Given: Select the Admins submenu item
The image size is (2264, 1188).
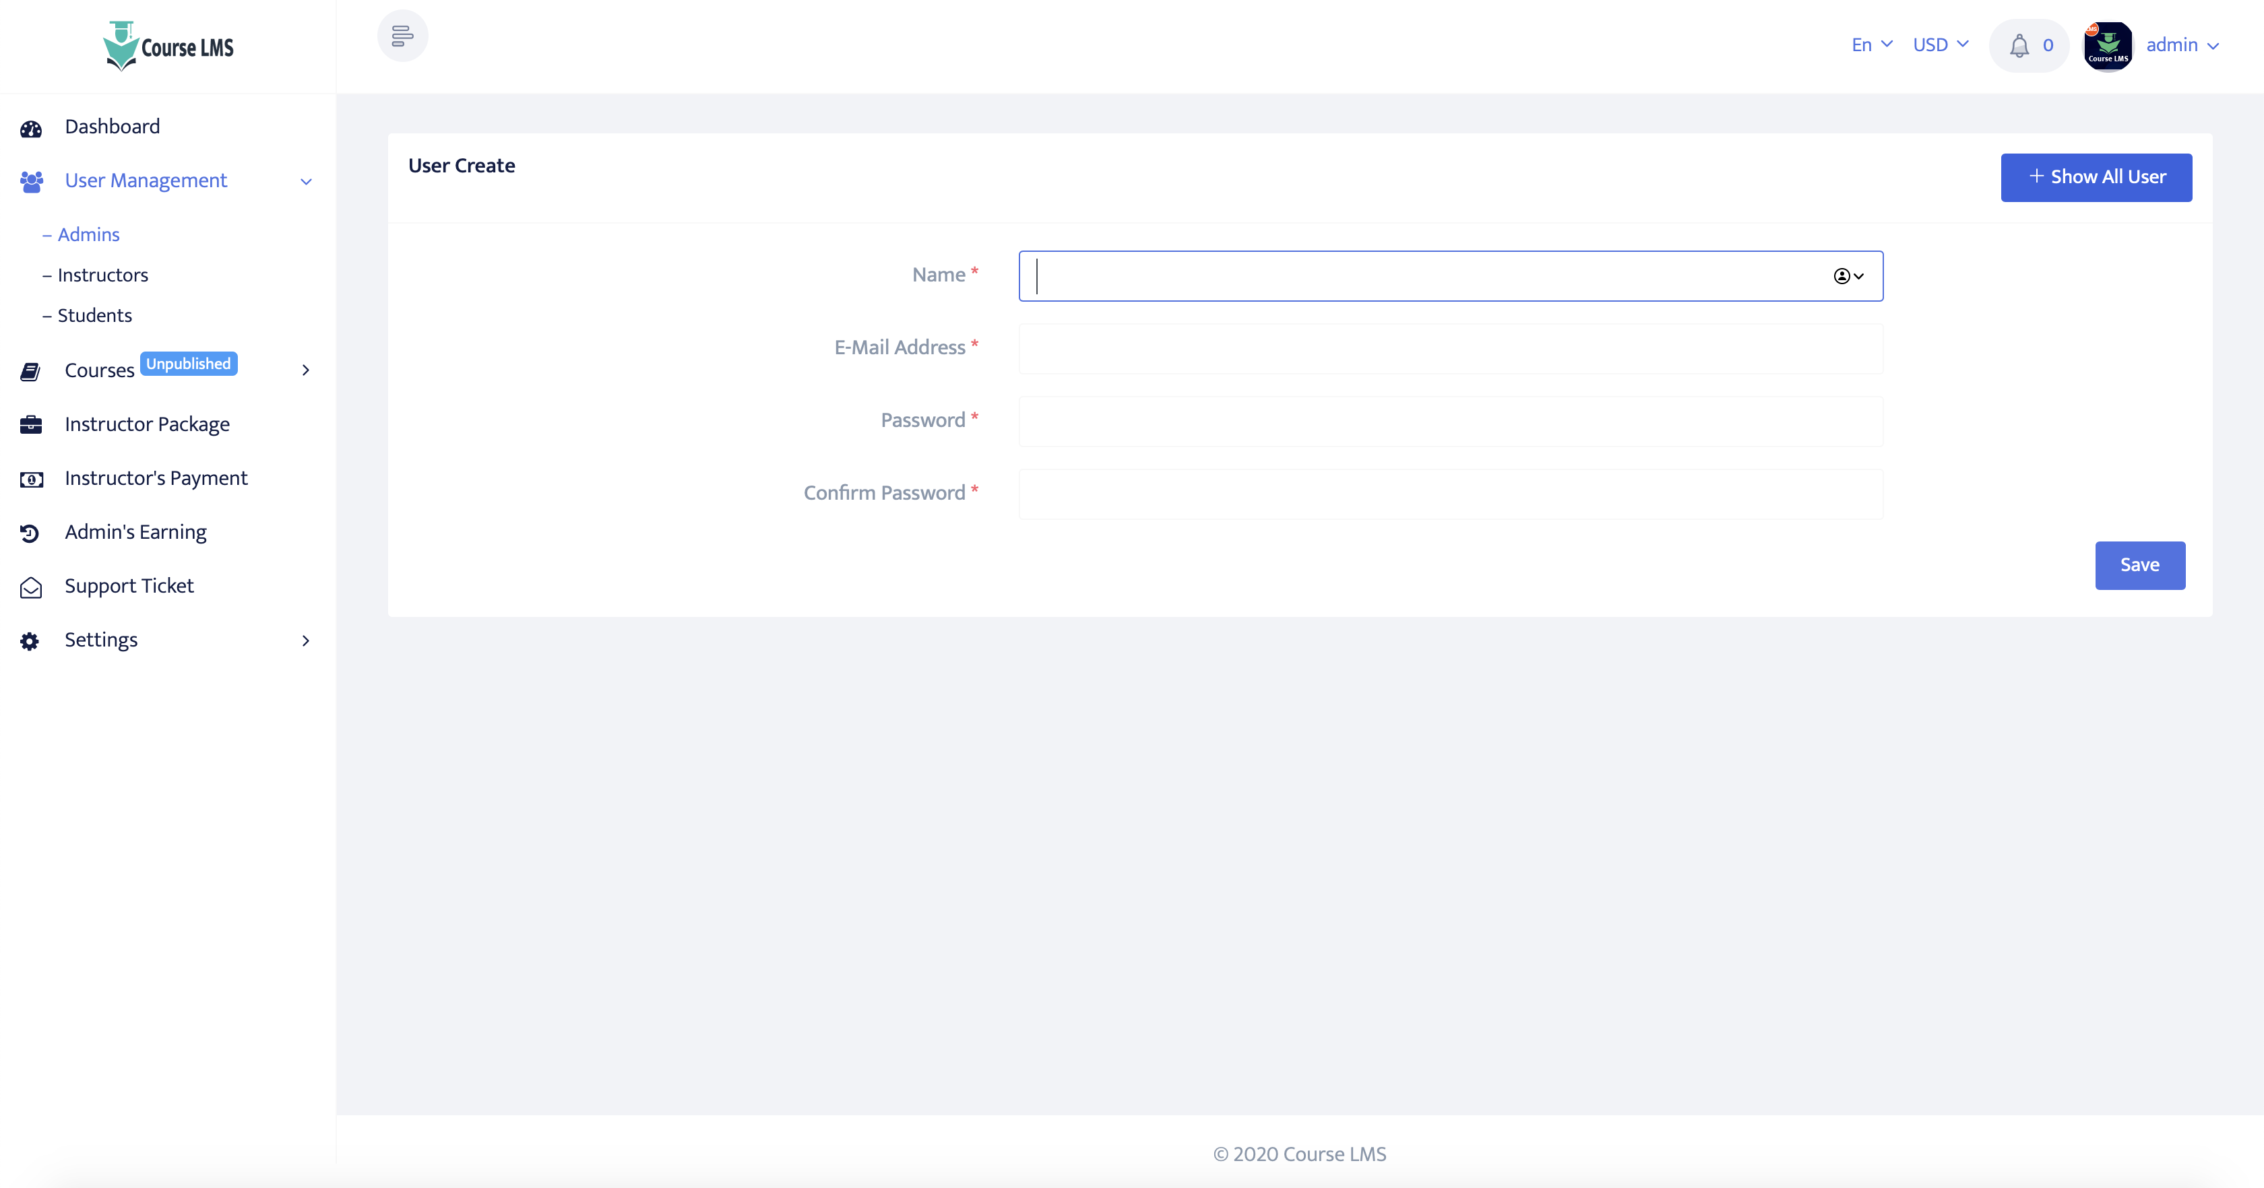Looking at the screenshot, I should tap(88, 234).
